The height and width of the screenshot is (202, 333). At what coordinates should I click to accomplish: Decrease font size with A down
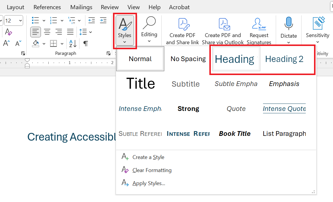[18, 43]
